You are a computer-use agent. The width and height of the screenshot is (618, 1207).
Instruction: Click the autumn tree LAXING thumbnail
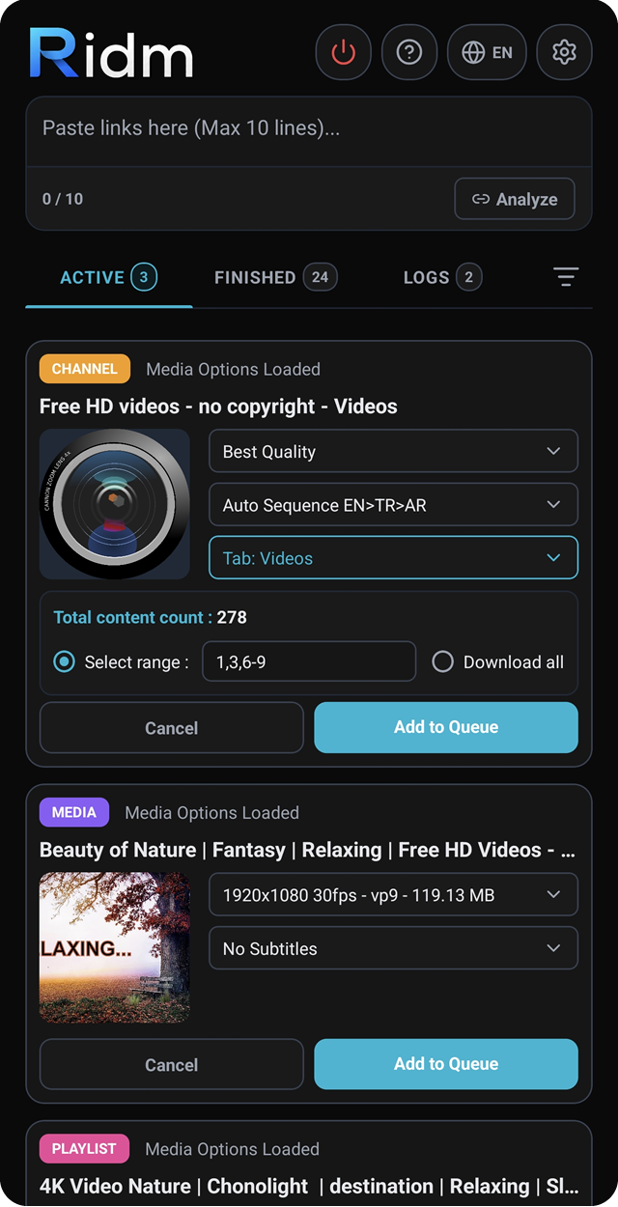pos(115,948)
